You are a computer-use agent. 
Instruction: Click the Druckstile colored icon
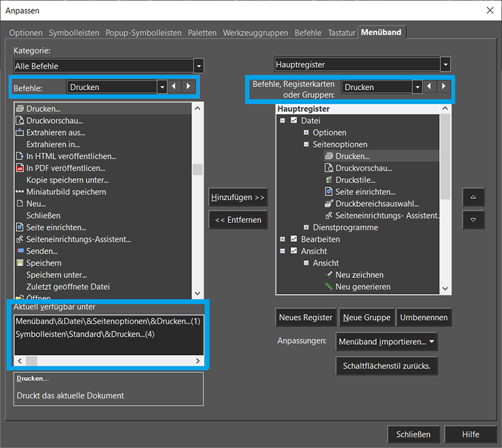click(329, 180)
